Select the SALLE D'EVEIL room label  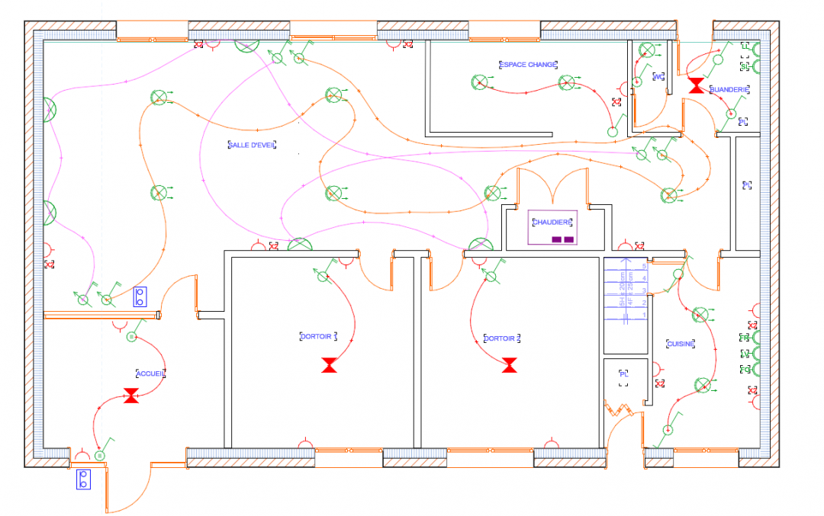pos(253,144)
